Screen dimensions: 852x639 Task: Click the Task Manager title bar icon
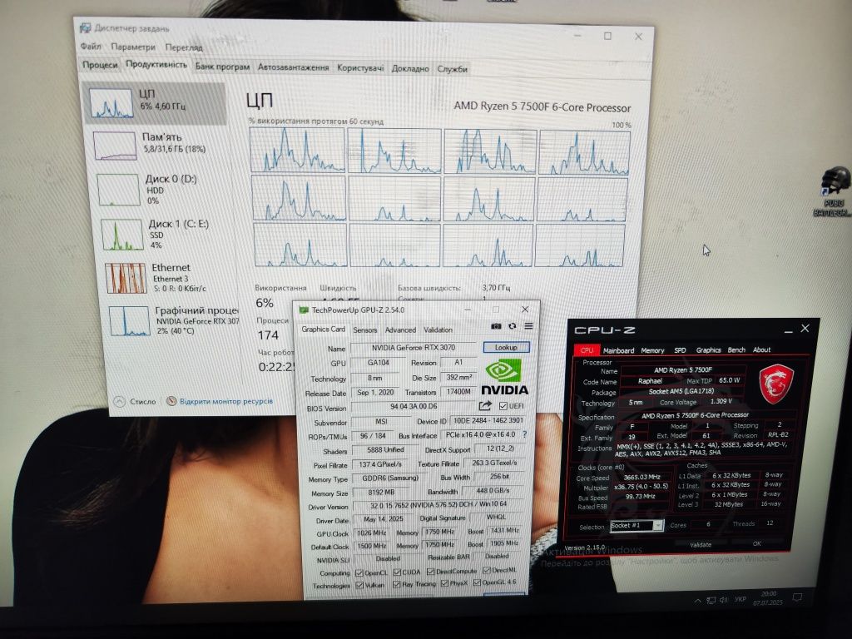[x=86, y=27]
